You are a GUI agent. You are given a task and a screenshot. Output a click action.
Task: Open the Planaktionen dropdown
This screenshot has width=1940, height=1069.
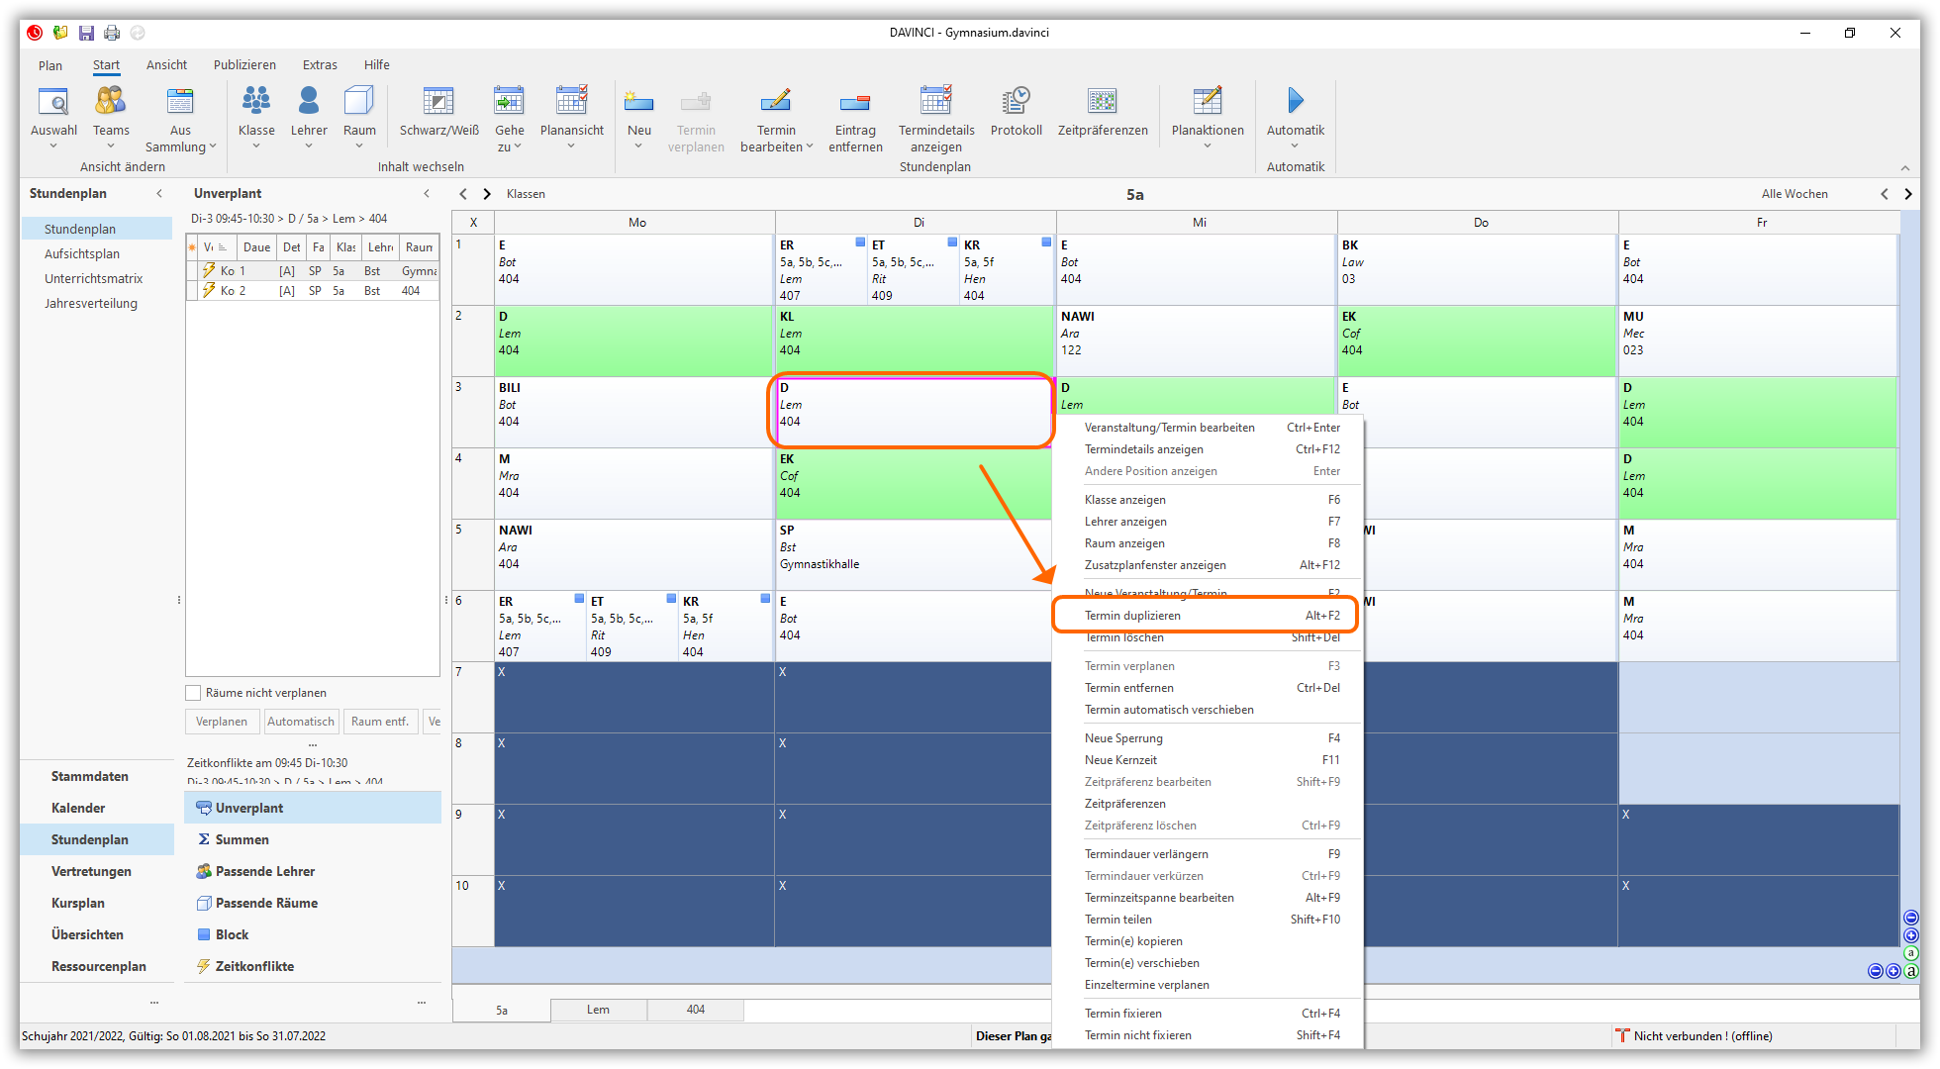(x=1207, y=146)
